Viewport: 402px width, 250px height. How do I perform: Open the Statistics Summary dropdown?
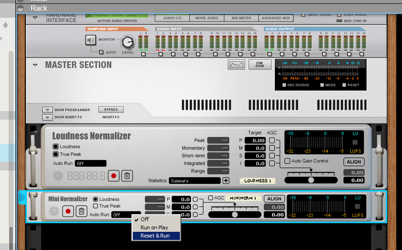tap(195, 181)
